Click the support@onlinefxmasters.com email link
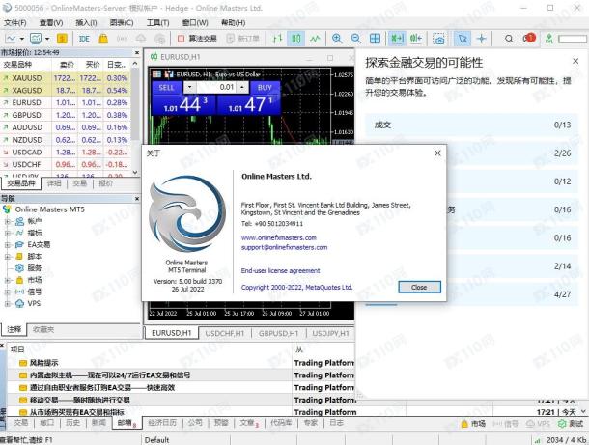The height and width of the screenshot is (445, 589). pyautogui.click(x=284, y=247)
